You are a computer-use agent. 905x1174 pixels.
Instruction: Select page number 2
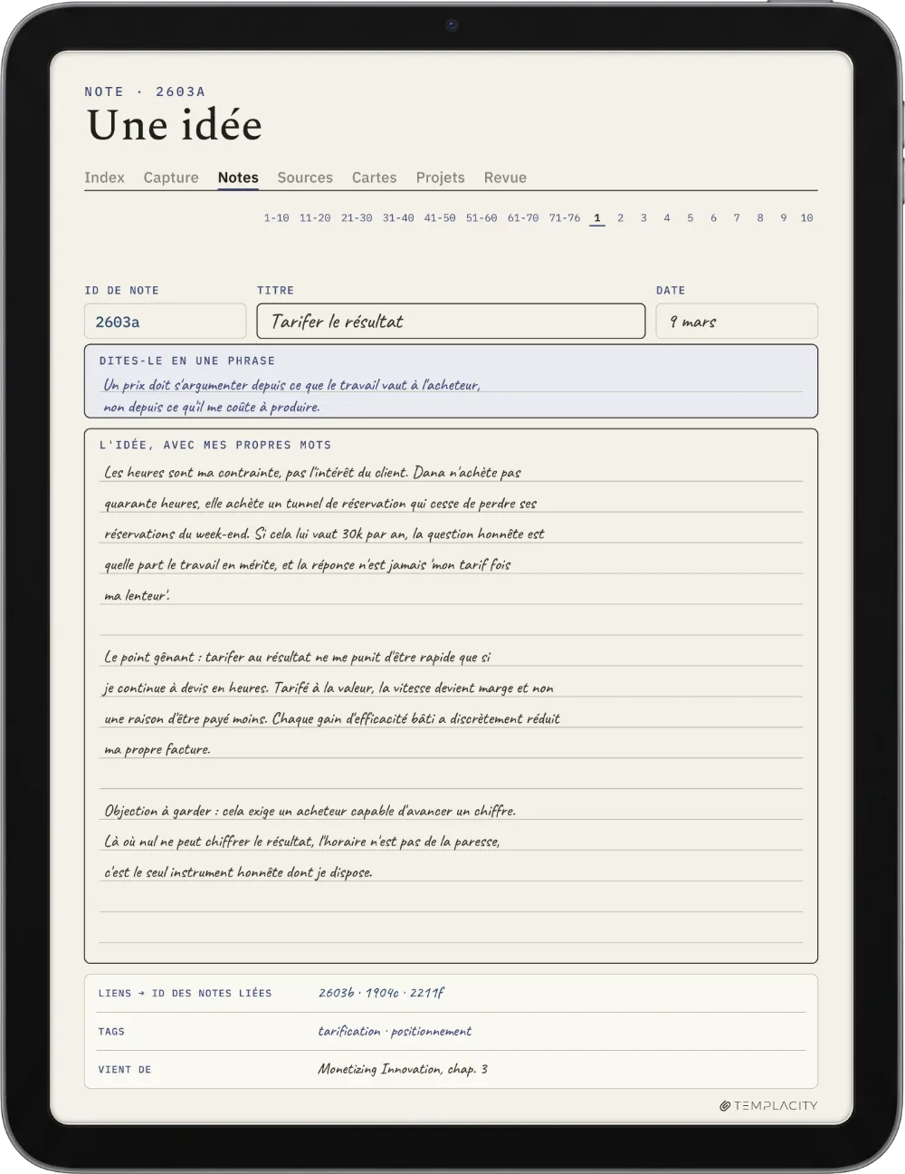tap(621, 218)
